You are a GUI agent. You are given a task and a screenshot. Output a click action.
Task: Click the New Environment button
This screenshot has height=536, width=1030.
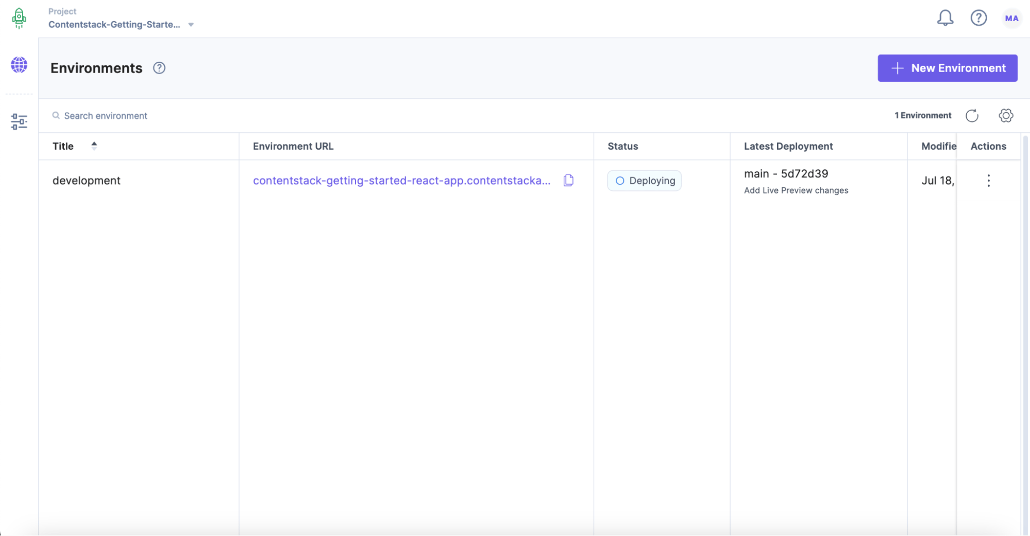click(947, 68)
